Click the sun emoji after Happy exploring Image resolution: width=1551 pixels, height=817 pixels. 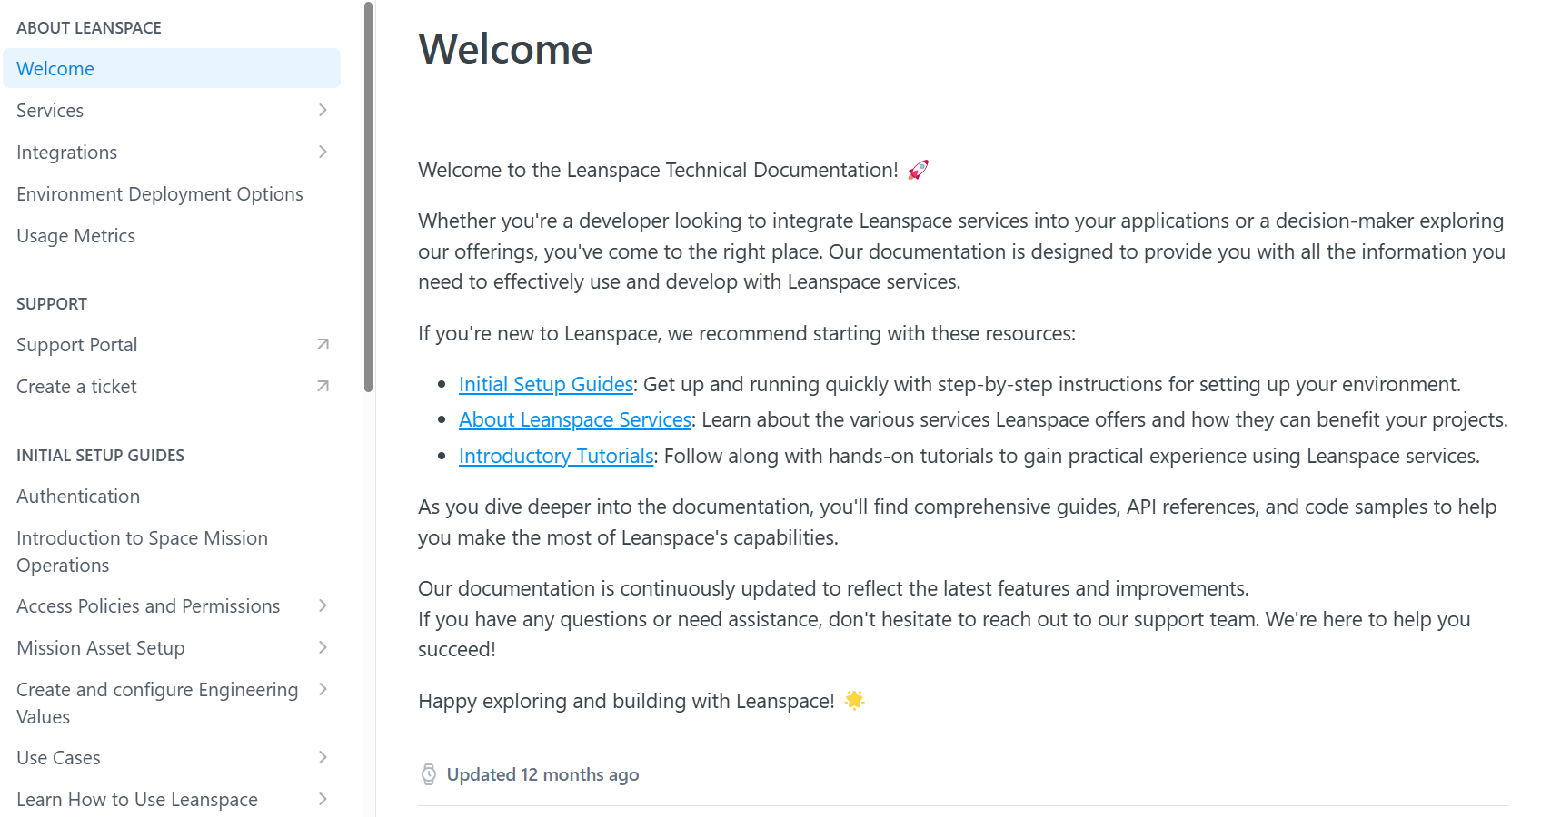tap(854, 700)
